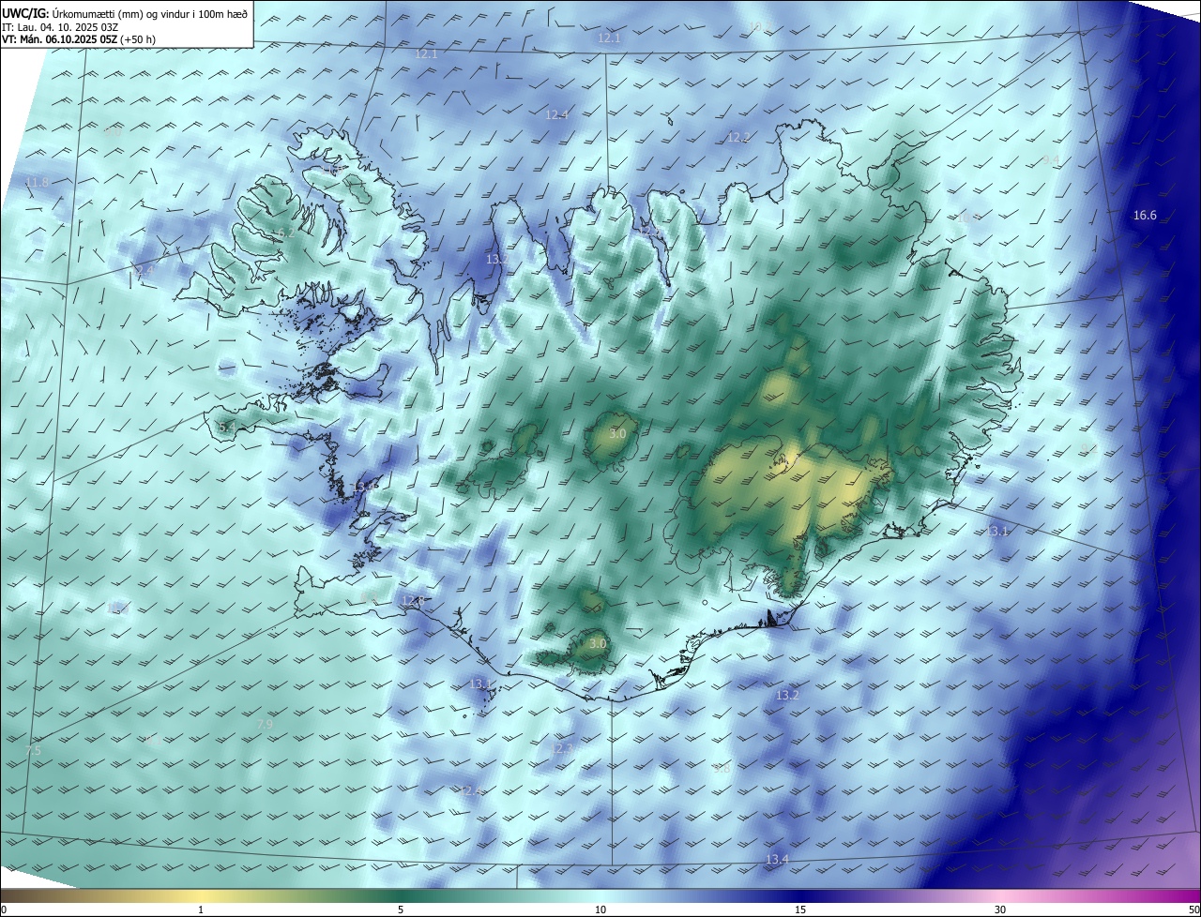Select the 3.0 label on Mýrdalsjökull glacier
The height and width of the screenshot is (917, 1201).
[598, 644]
